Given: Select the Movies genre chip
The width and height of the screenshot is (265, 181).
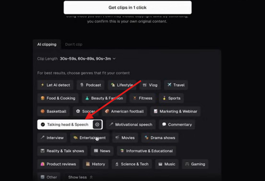Looking at the screenshot, I should pyautogui.click(x=125, y=138).
